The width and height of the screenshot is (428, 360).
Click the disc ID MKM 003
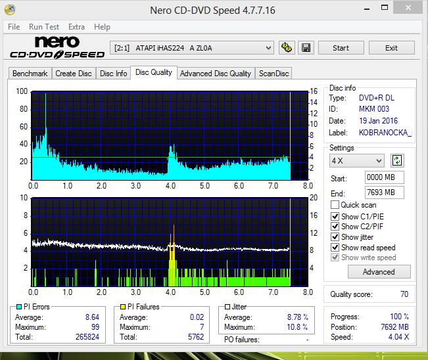pyautogui.click(x=374, y=109)
